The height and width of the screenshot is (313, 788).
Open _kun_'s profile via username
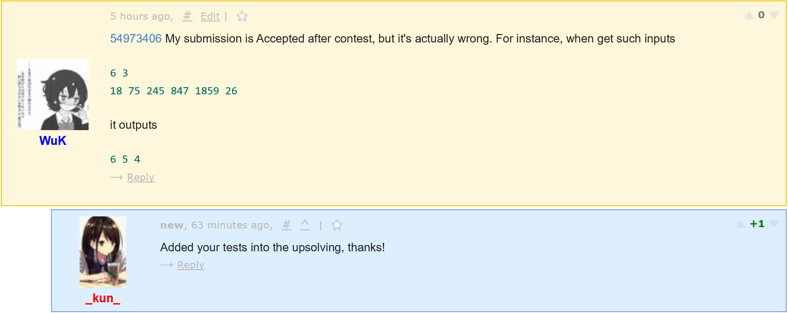click(103, 298)
